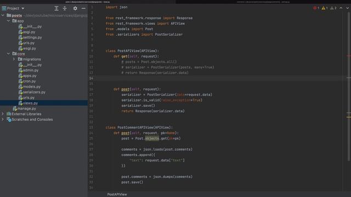Open urls.py in core folder
Image resolution: width=351 pixels, height=197 pixels.
26,97
